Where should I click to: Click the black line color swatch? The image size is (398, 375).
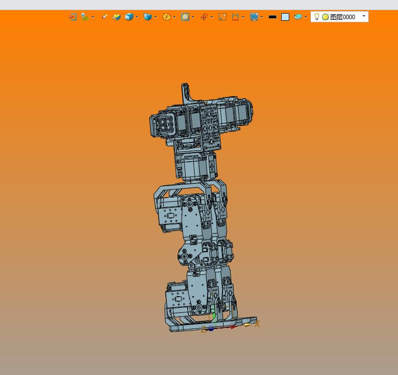coord(273,17)
